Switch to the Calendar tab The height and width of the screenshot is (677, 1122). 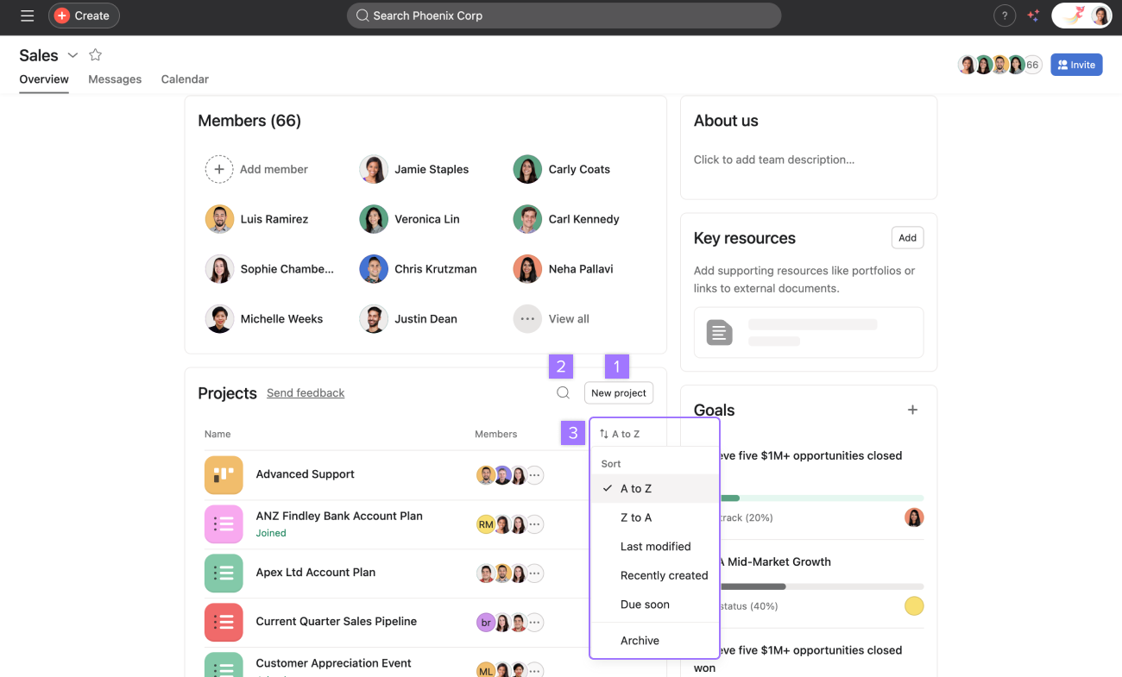(x=185, y=79)
